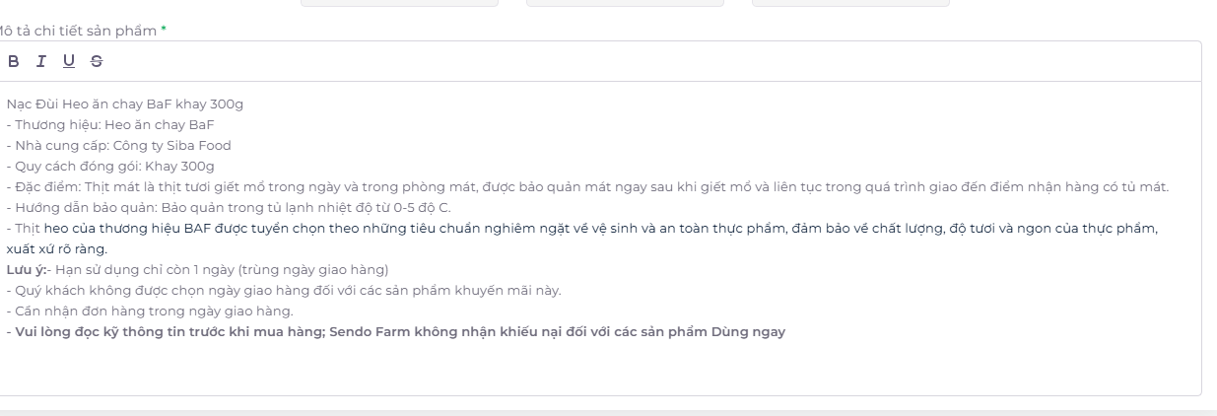Apply underline formatting with the U icon

(x=69, y=61)
